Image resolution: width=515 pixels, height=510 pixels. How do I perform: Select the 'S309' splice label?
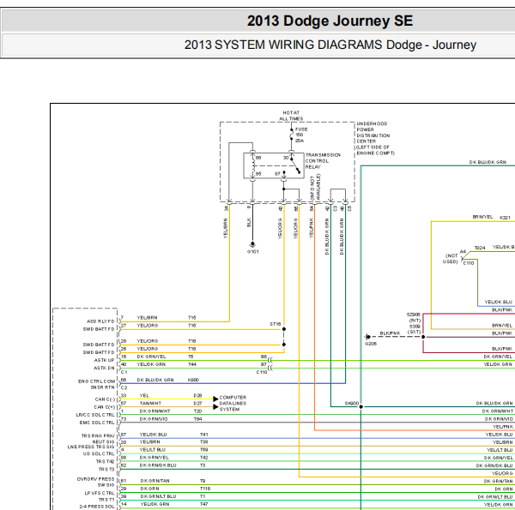[415, 327]
